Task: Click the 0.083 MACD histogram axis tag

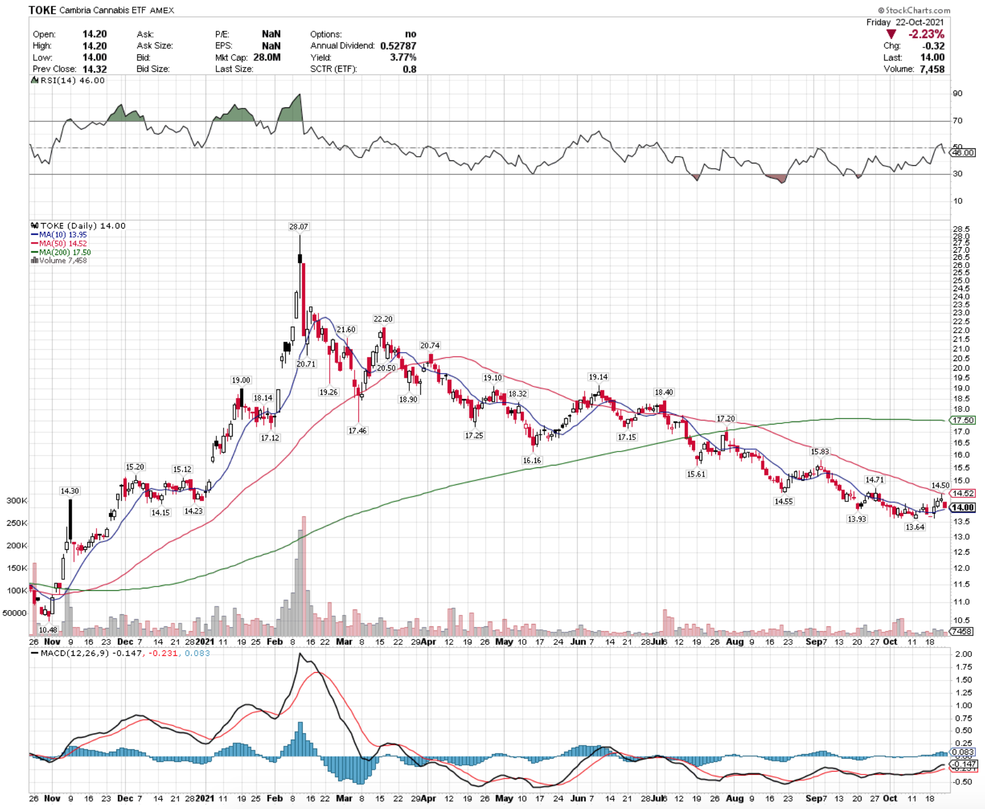Action: click(x=963, y=752)
